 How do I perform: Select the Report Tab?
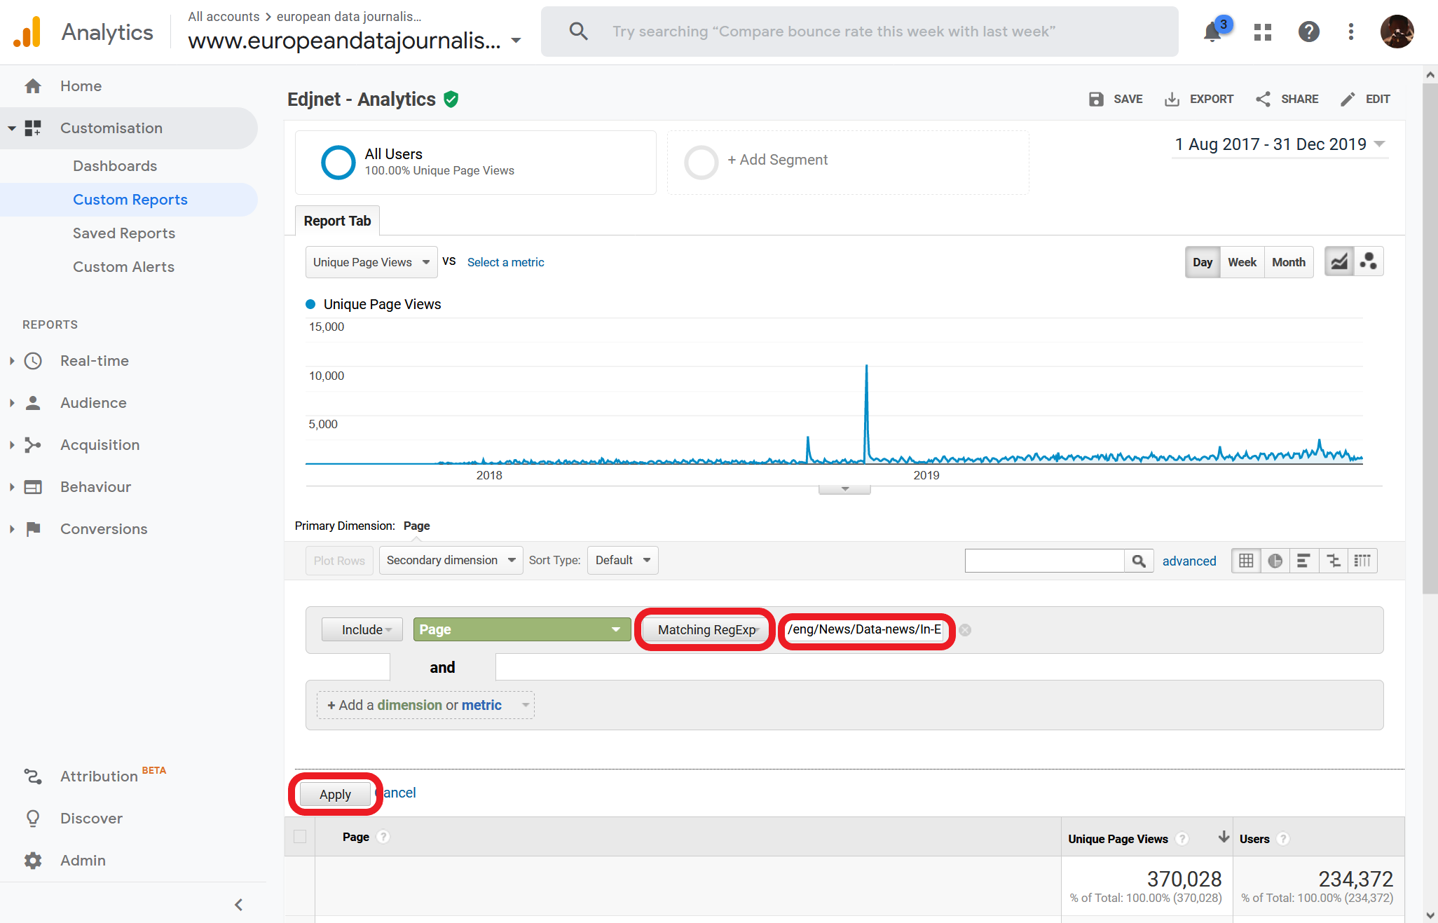337,221
